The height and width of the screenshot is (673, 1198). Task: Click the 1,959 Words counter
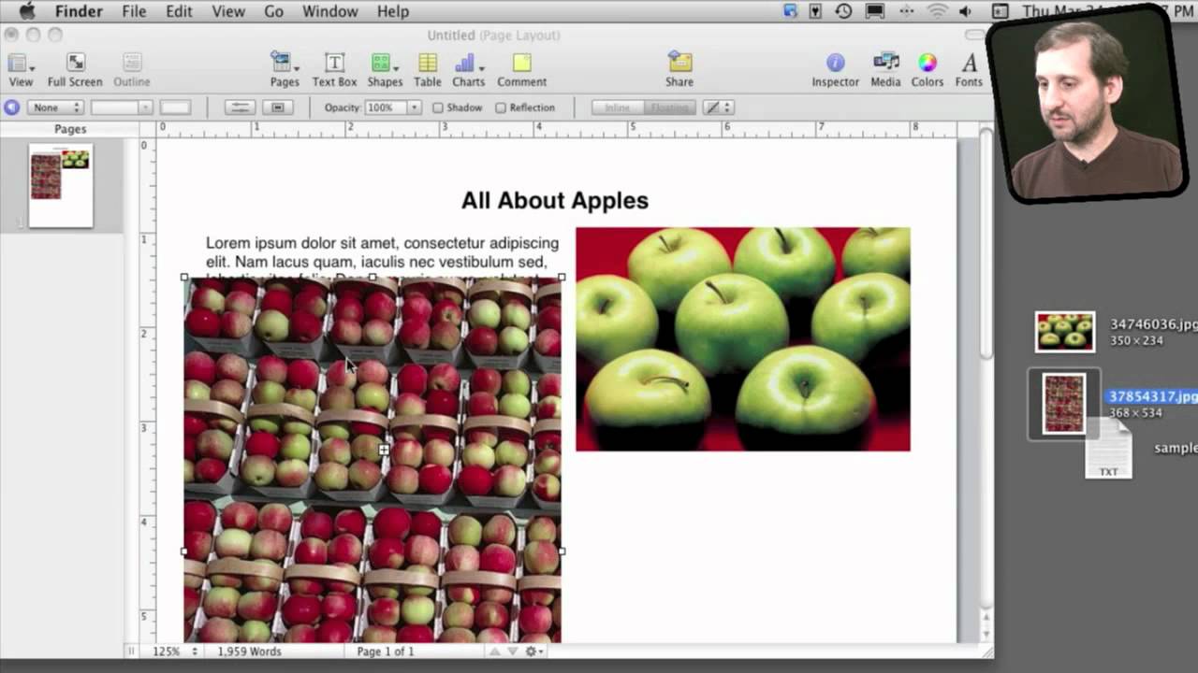coord(249,651)
